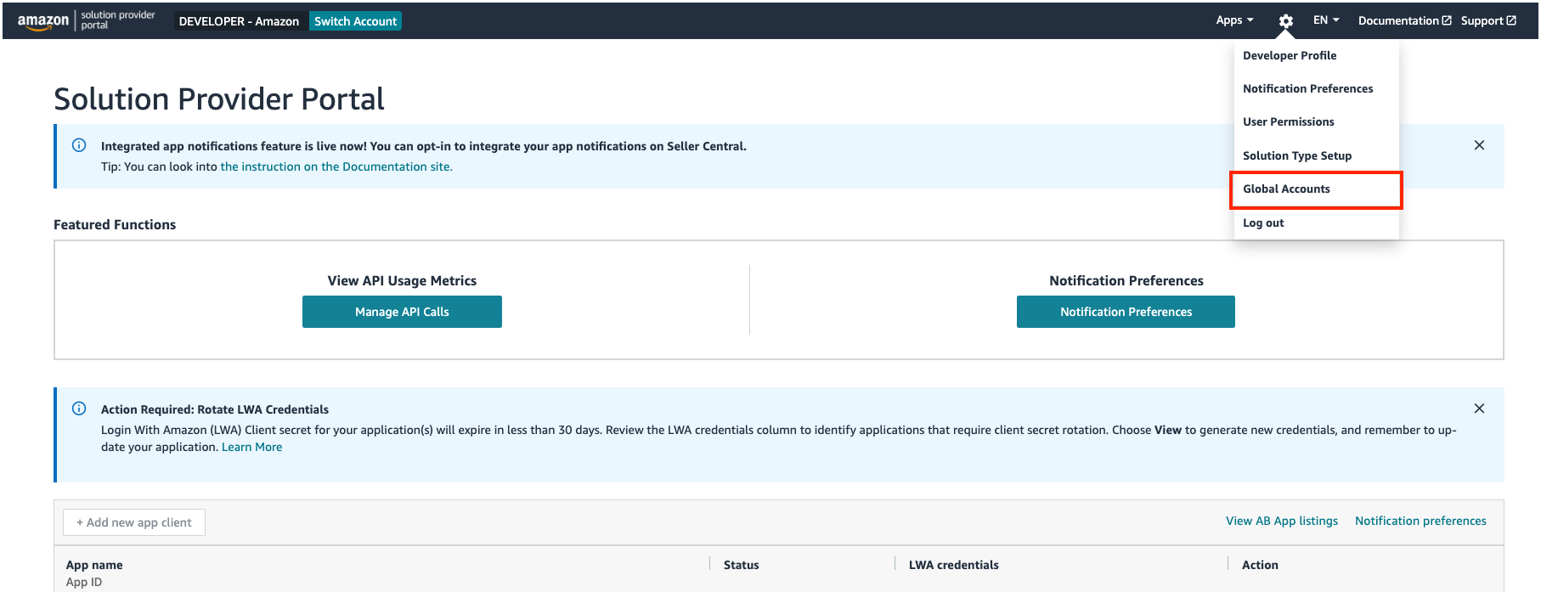Image resolution: width=1541 pixels, height=592 pixels.
Task: Choose Log out from settings menu
Action: (x=1263, y=223)
